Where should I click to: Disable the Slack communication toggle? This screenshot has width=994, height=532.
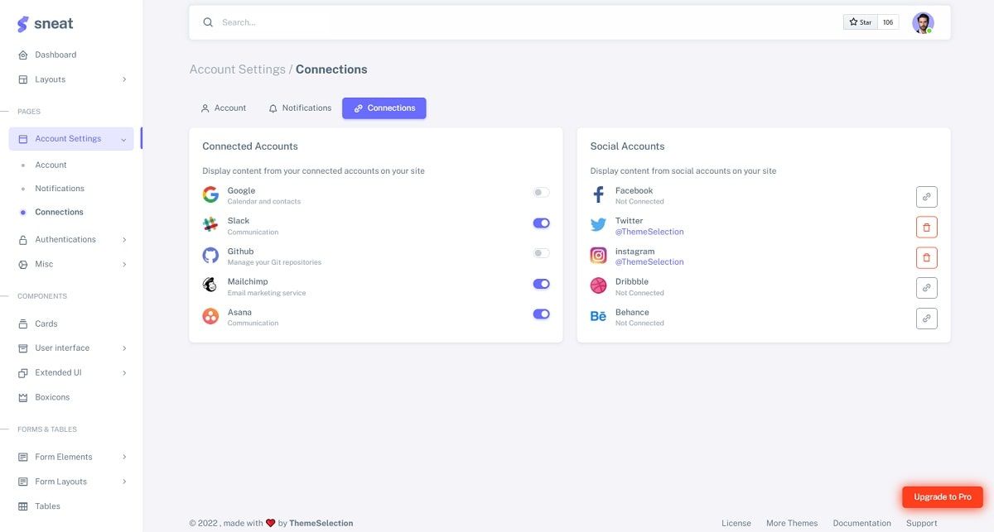[x=541, y=221]
